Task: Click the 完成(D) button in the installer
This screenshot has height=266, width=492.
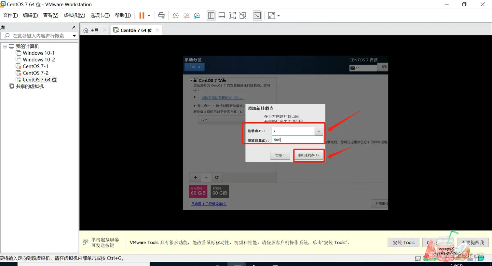Action: [x=194, y=67]
